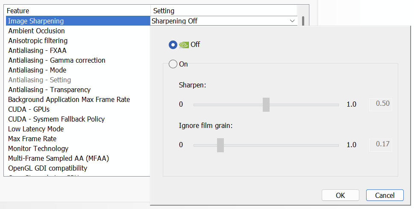Select CUDA - Sysmem Fallback Policy row
This screenshot has height=209, width=414.
click(x=56, y=119)
